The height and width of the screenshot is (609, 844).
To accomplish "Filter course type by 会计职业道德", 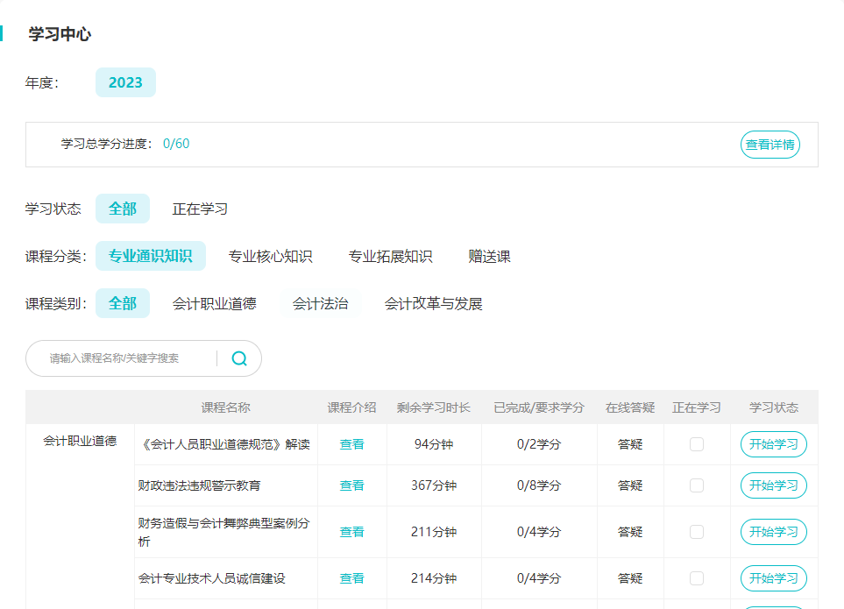I will pyautogui.click(x=214, y=304).
